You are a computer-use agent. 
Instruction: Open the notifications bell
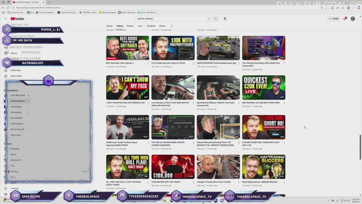point(345,19)
